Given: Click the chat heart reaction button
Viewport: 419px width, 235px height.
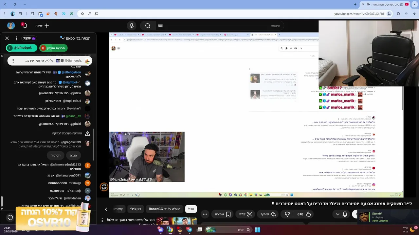Looking at the screenshot, I should pos(10,218).
